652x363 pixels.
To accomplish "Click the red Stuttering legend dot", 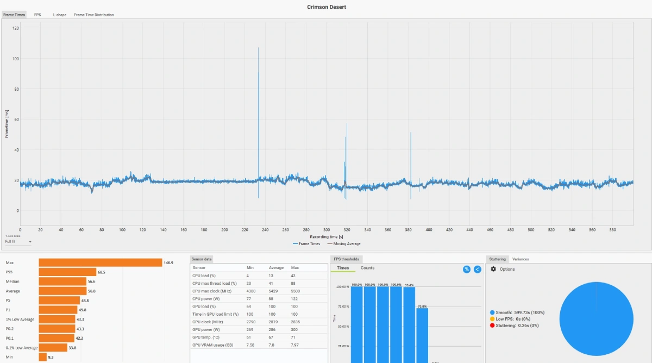I will pos(492,326).
